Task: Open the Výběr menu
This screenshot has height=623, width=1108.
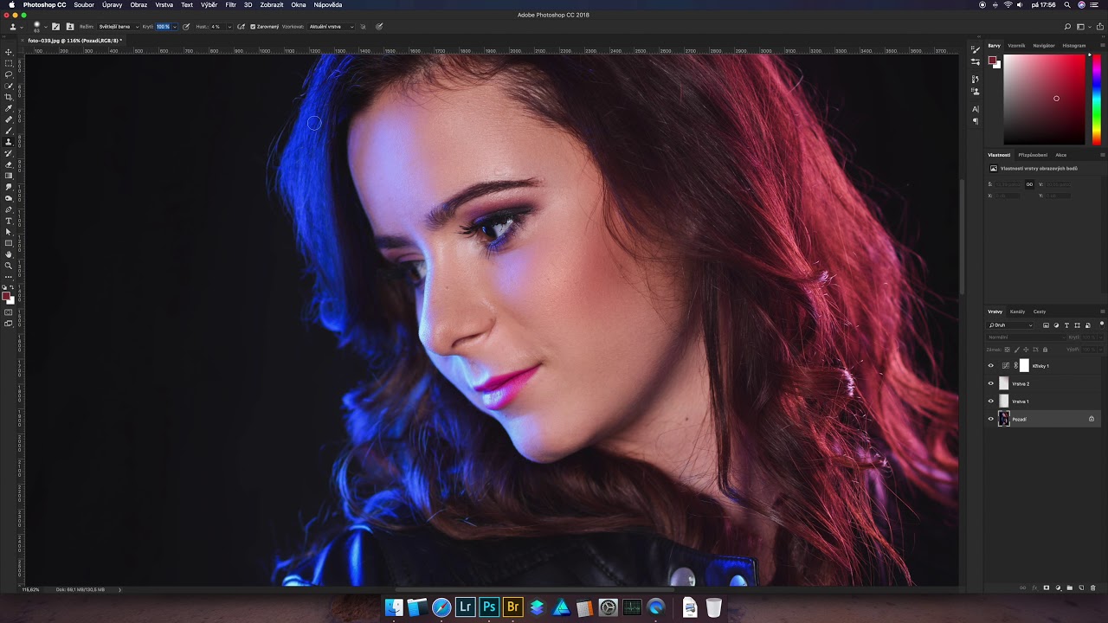Action: coord(209,4)
